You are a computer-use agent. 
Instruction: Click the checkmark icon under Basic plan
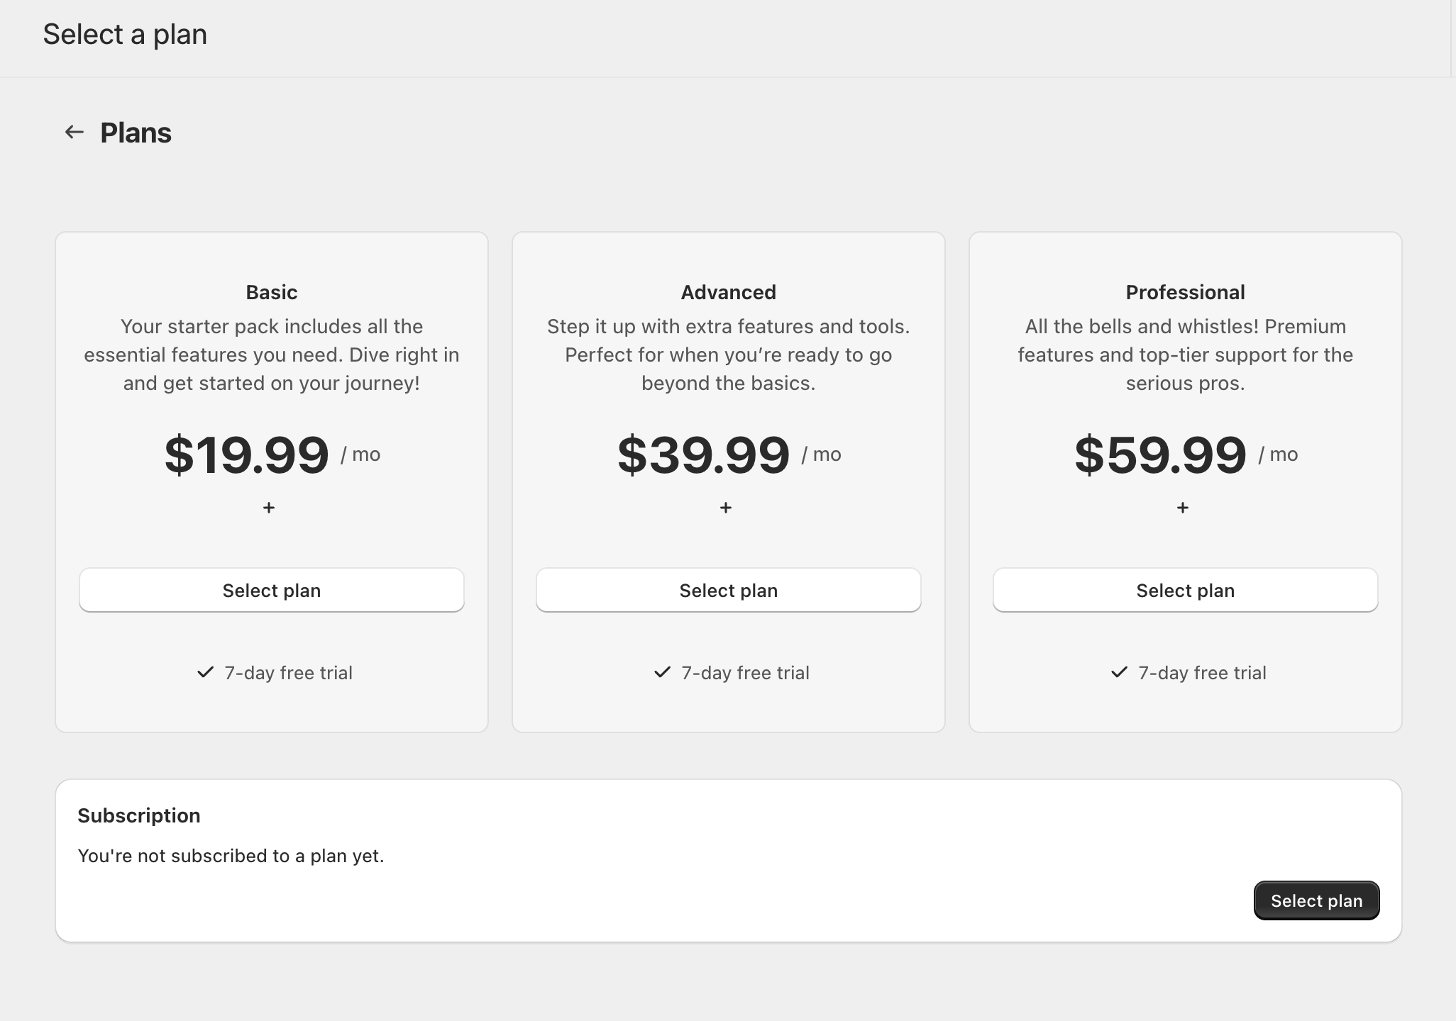205,672
